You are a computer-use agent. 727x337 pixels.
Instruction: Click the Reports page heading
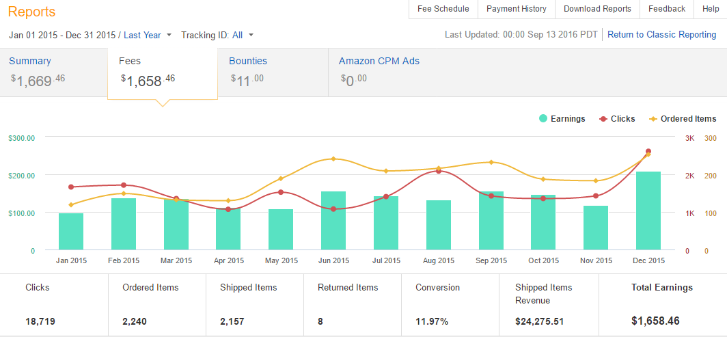tap(31, 12)
